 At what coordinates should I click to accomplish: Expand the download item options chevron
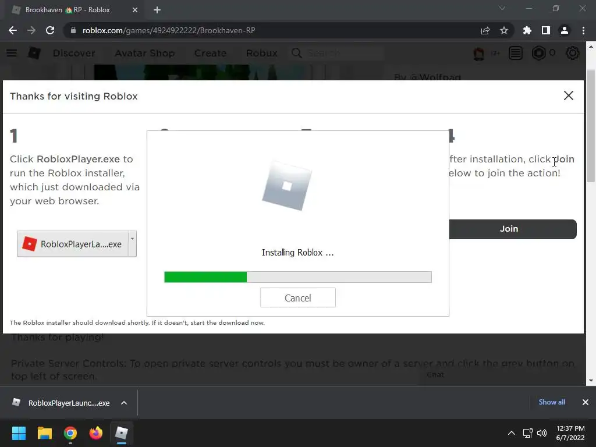pos(124,403)
